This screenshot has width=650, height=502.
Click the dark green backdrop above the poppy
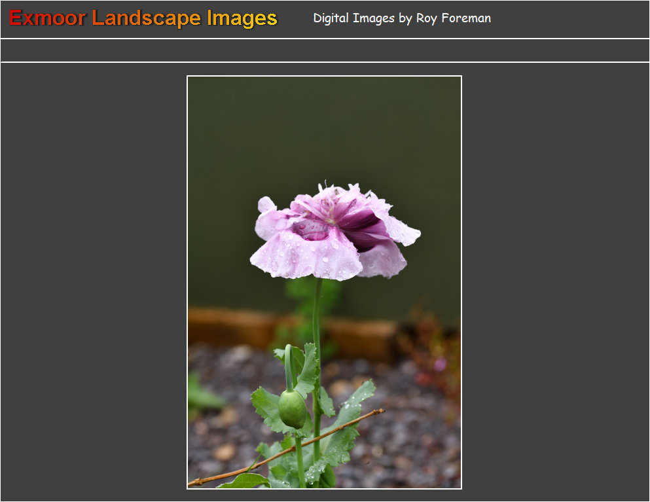pyautogui.click(x=324, y=131)
